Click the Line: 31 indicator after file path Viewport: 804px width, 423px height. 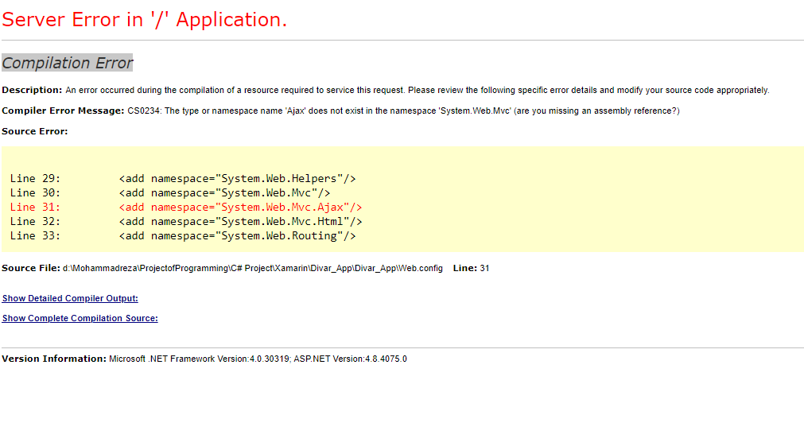[472, 268]
